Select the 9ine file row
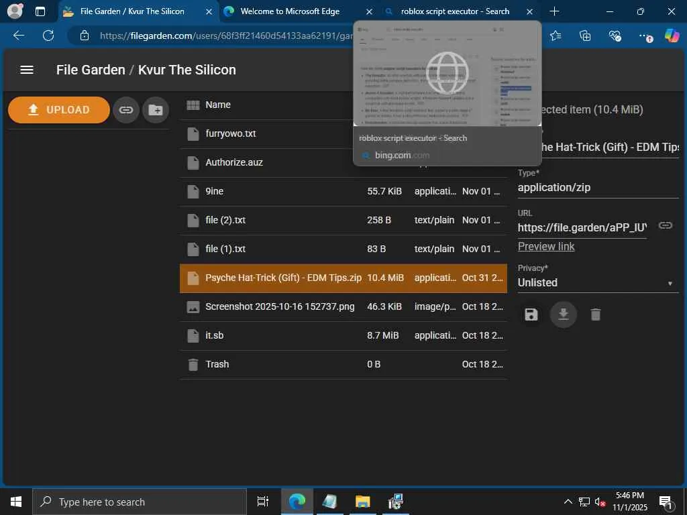This screenshot has width=687, height=515. click(x=343, y=191)
